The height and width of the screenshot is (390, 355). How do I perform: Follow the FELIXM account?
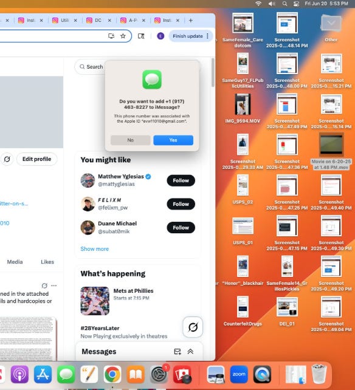[181, 204]
